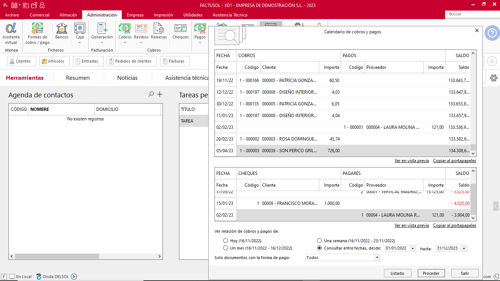The height and width of the screenshot is (281, 500).
Task: Open the Utilidades ribbon tab
Action: pos(193,15)
